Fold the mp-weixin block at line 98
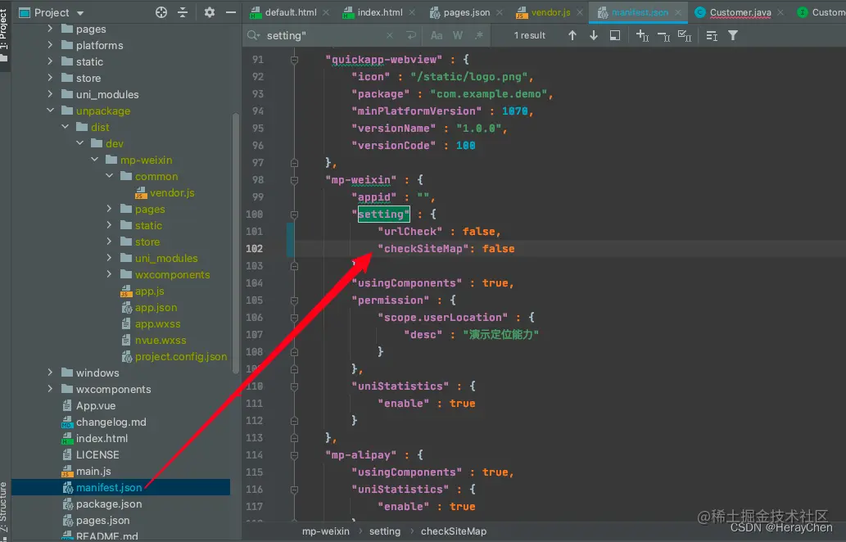846x542 pixels. tap(294, 179)
